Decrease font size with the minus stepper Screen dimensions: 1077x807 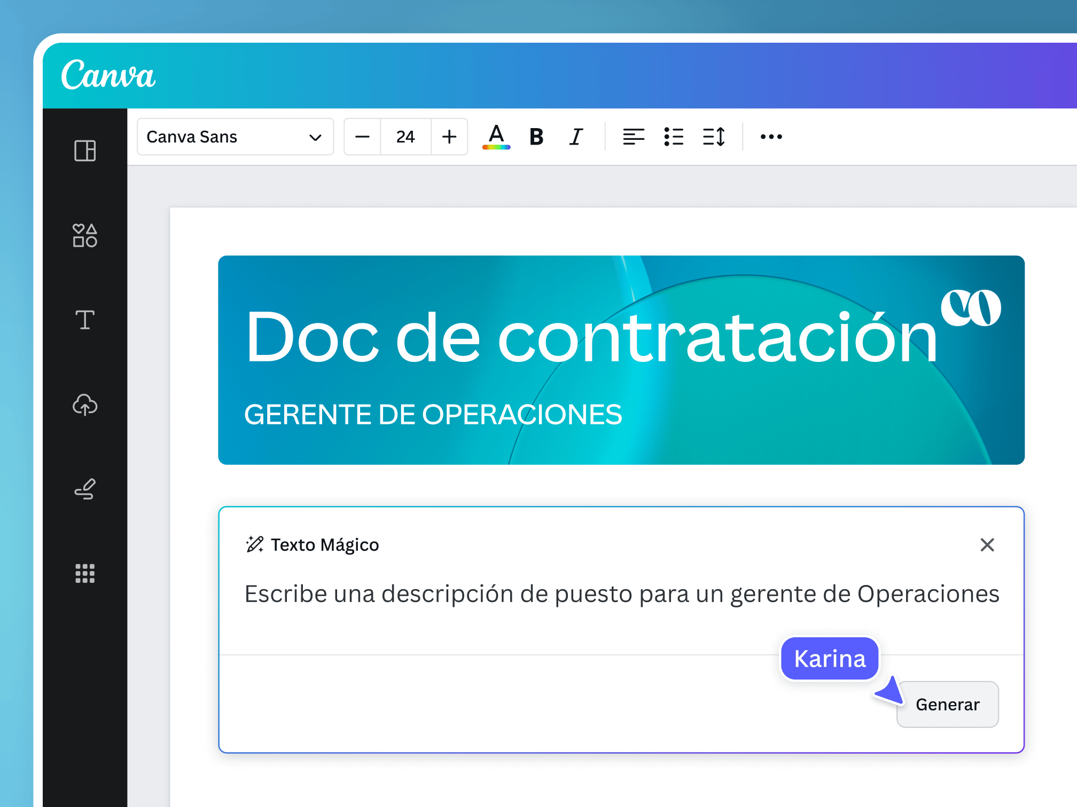(x=362, y=137)
